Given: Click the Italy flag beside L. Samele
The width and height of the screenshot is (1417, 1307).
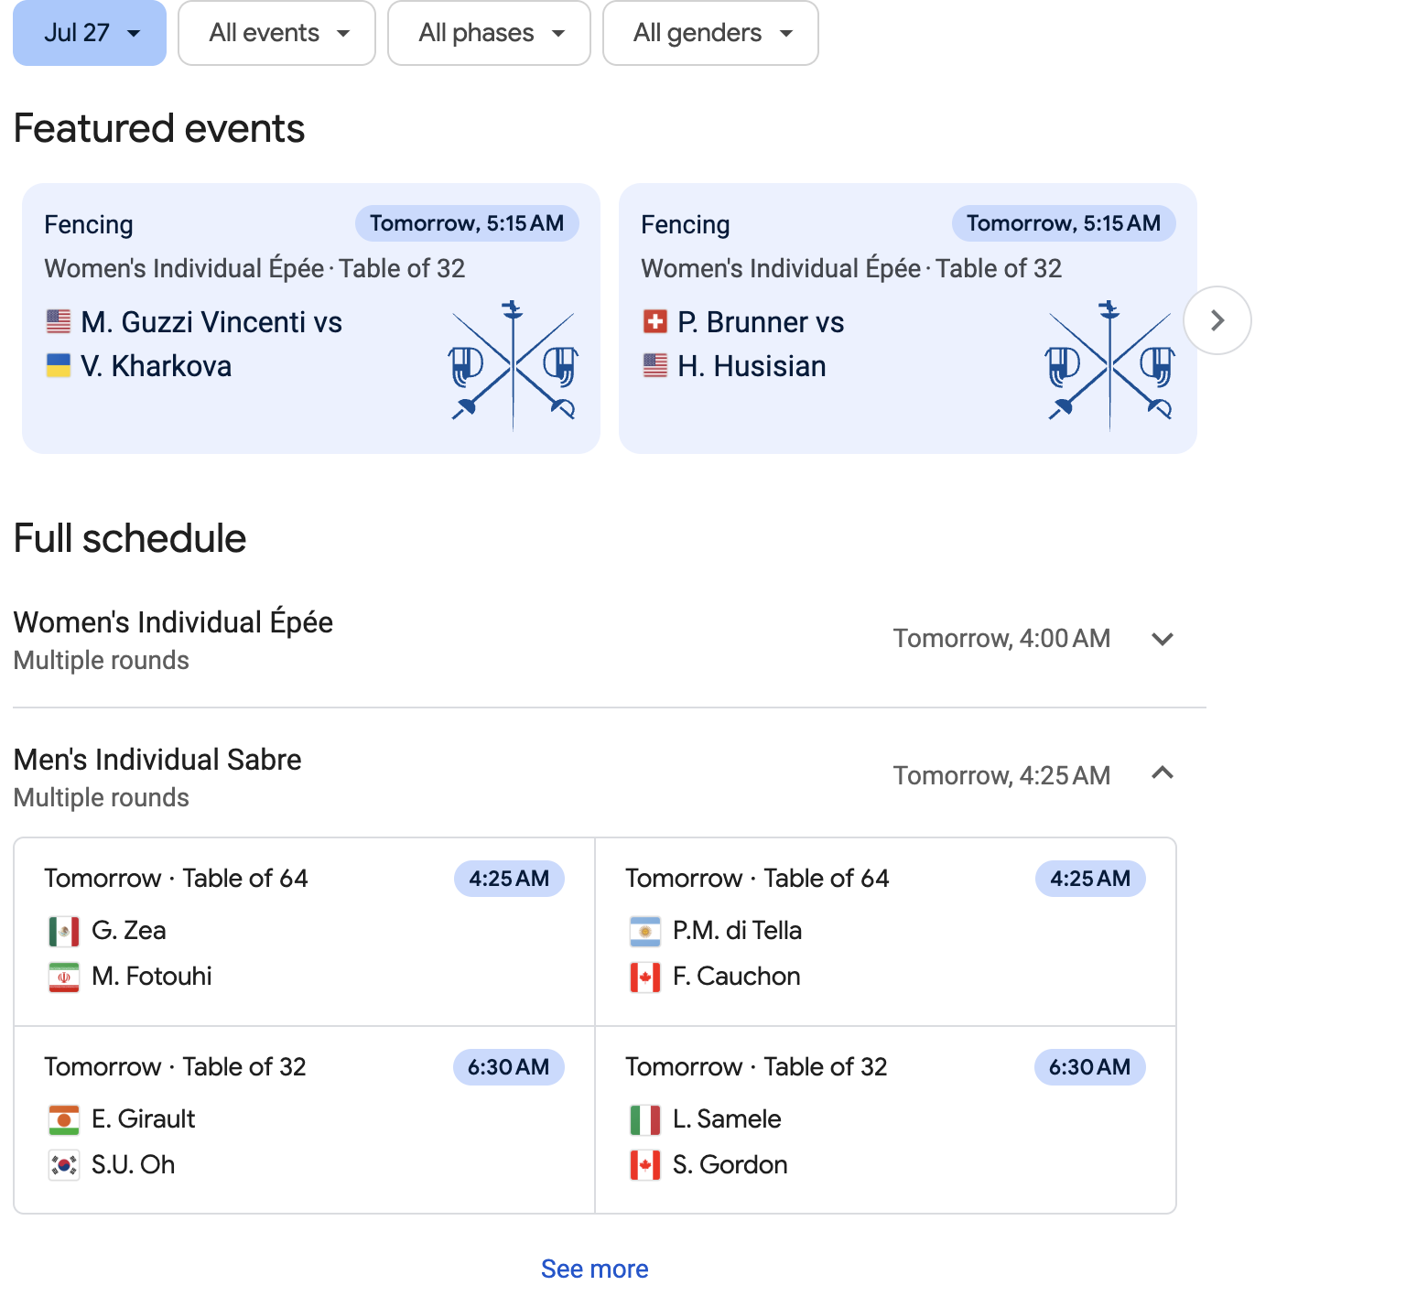Looking at the screenshot, I should (645, 1119).
